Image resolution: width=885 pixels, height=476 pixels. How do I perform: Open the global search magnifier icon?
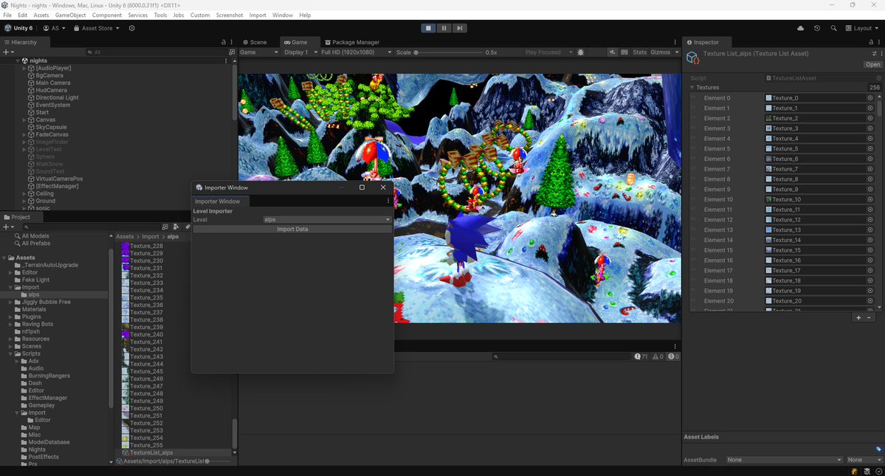(x=833, y=28)
